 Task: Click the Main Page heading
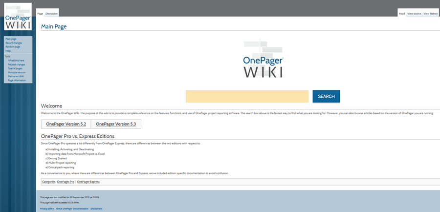54,27
